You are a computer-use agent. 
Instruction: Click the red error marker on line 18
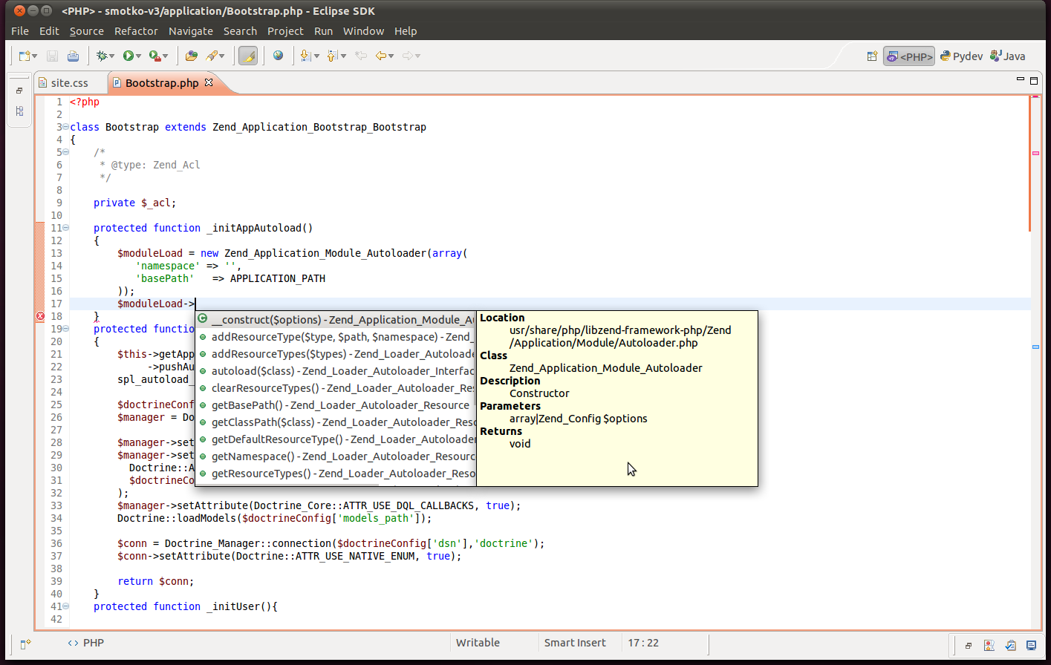coord(40,316)
